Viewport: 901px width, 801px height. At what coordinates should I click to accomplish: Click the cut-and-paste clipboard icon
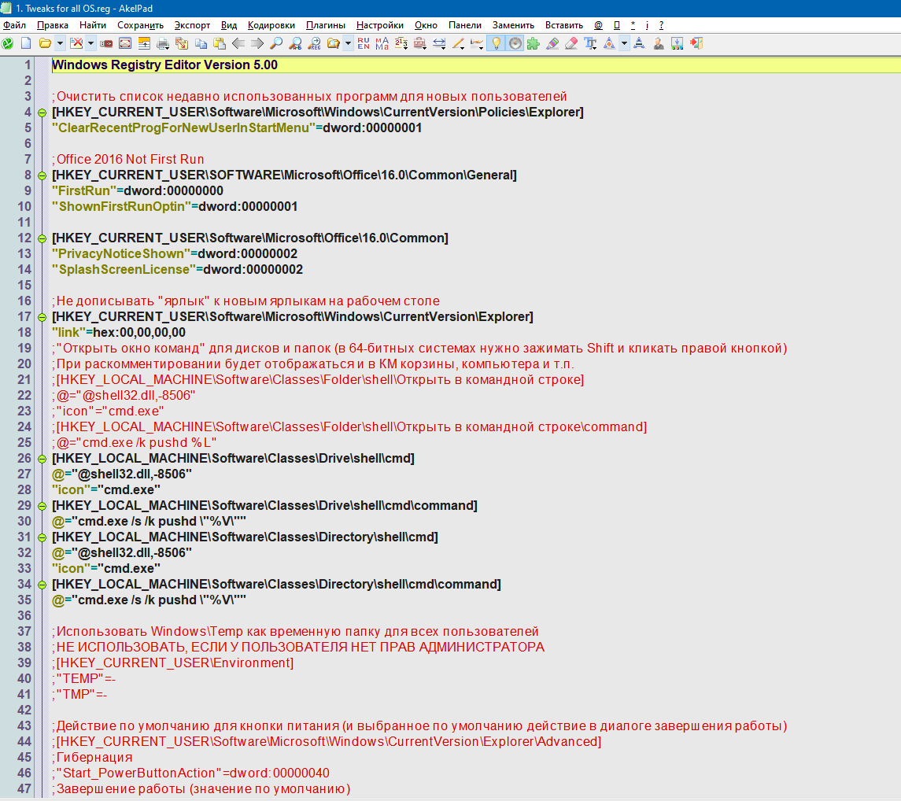click(x=182, y=44)
